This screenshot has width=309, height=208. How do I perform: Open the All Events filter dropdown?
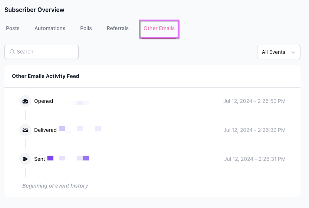(x=278, y=52)
